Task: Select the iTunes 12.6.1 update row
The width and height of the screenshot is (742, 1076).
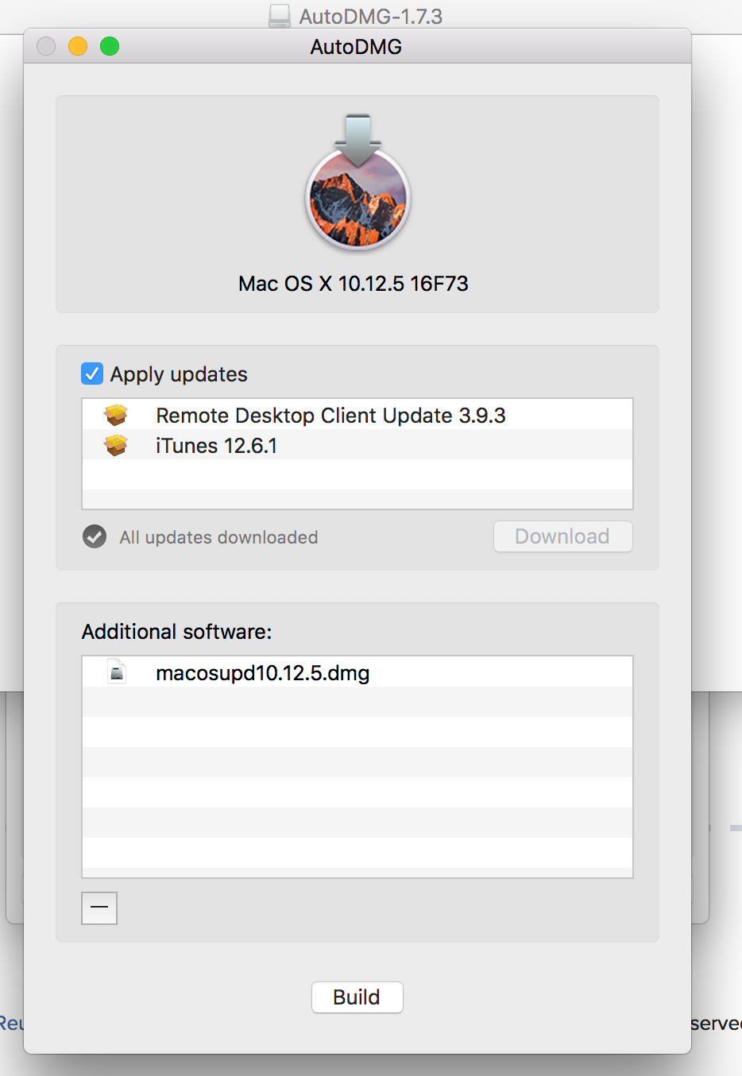Action: 357,445
